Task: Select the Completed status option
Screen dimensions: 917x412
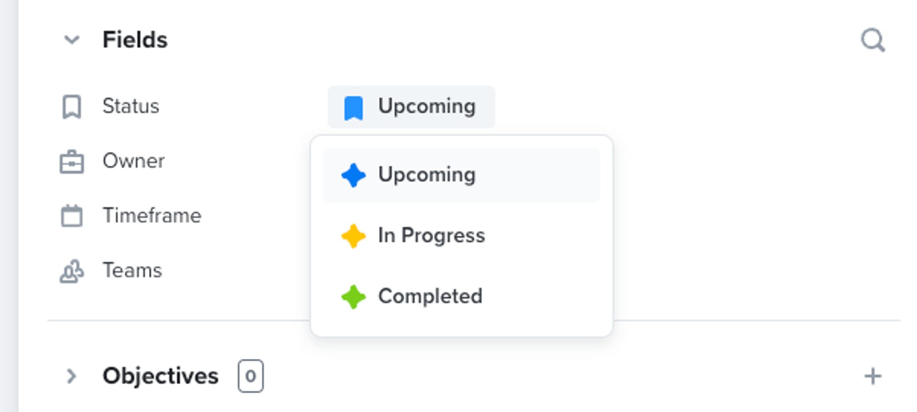Action: coord(430,296)
